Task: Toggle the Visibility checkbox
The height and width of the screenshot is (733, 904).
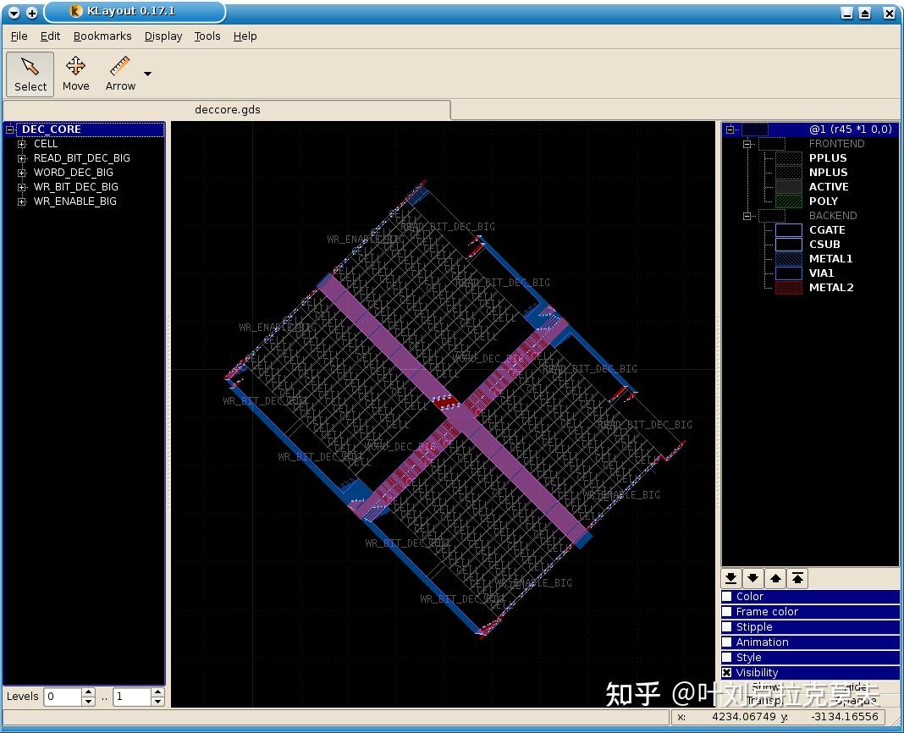Action: pos(726,672)
